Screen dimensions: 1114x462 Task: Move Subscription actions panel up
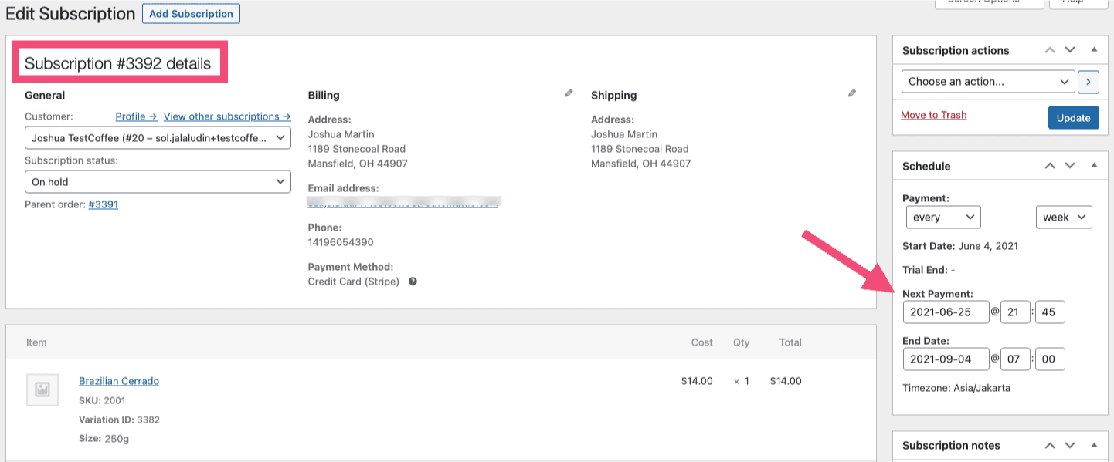[1050, 49]
